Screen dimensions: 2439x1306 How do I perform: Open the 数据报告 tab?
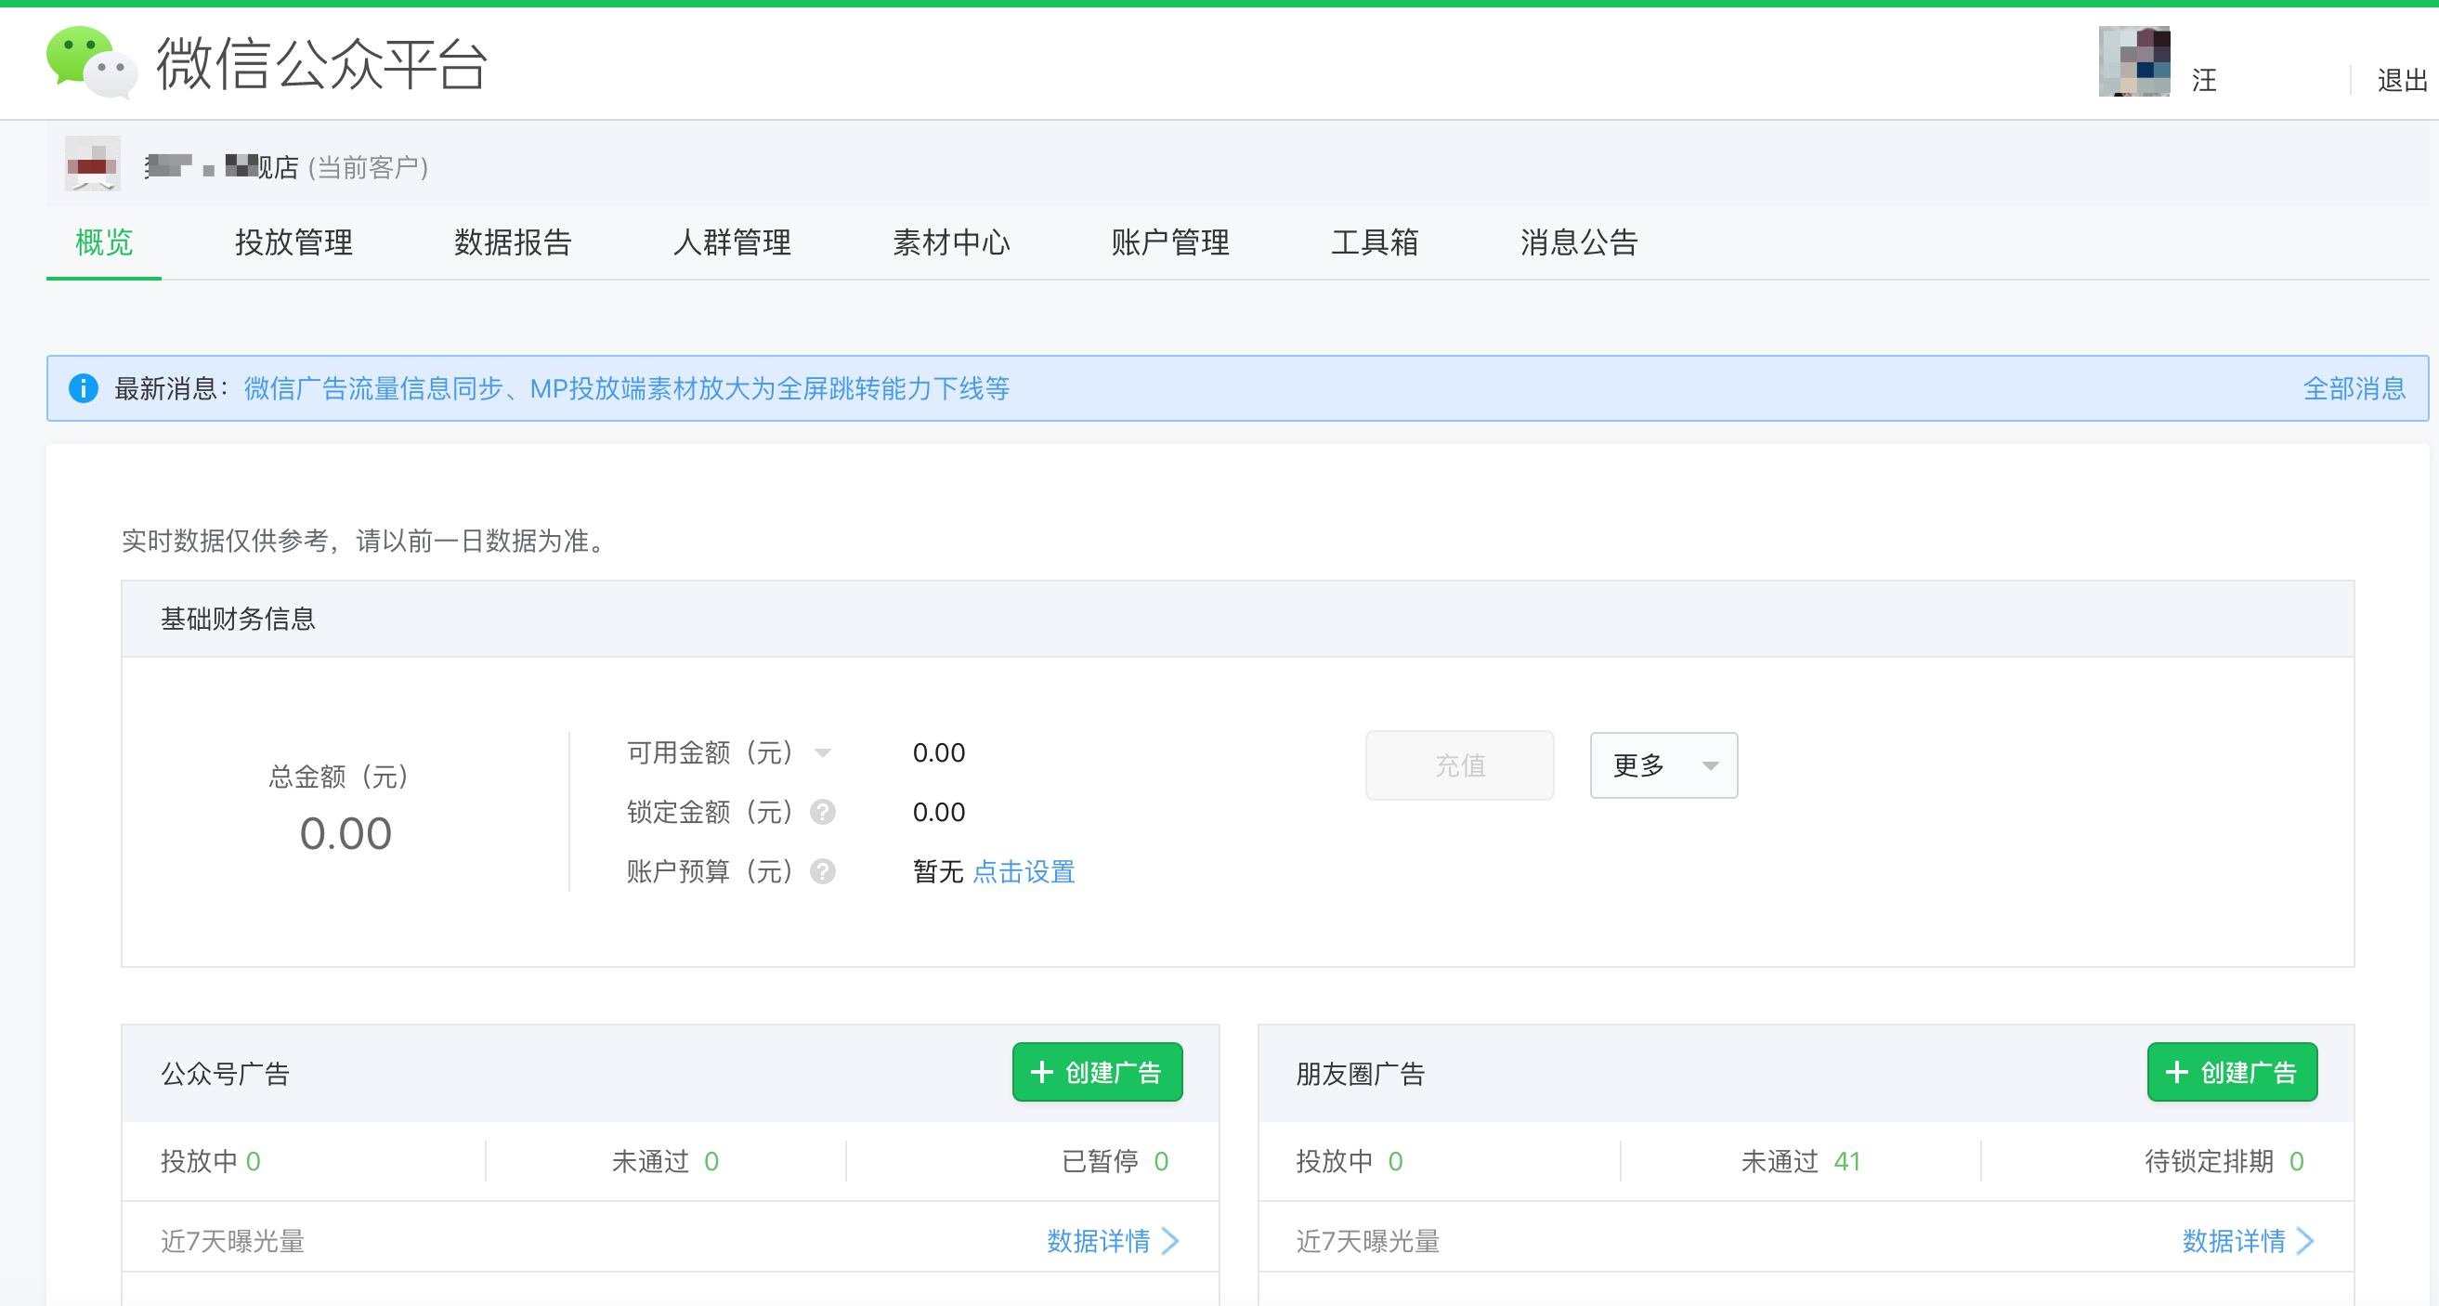click(513, 242)
